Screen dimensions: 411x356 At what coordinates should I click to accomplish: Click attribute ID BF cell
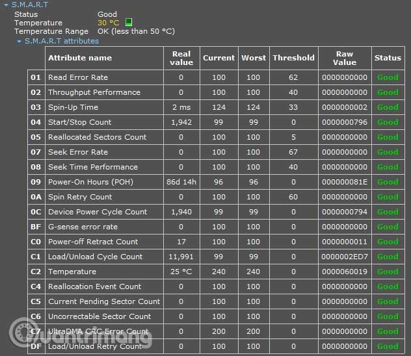click(x=36, y=227)
